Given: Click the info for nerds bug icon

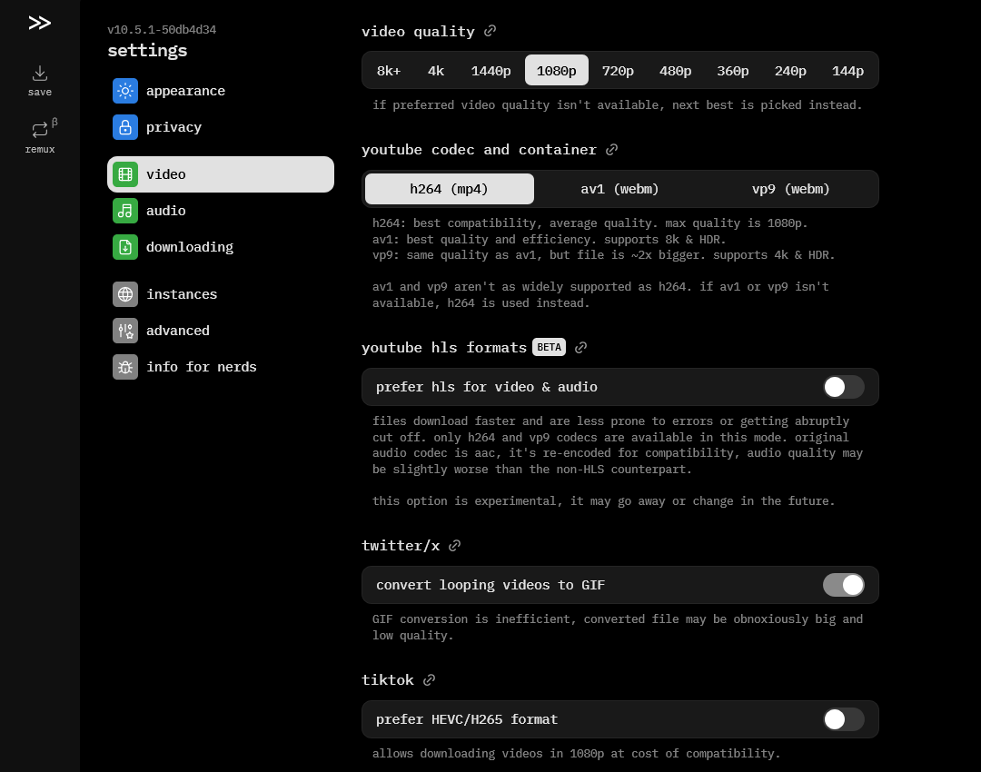Looking at the screenshot, I should 125,367.
